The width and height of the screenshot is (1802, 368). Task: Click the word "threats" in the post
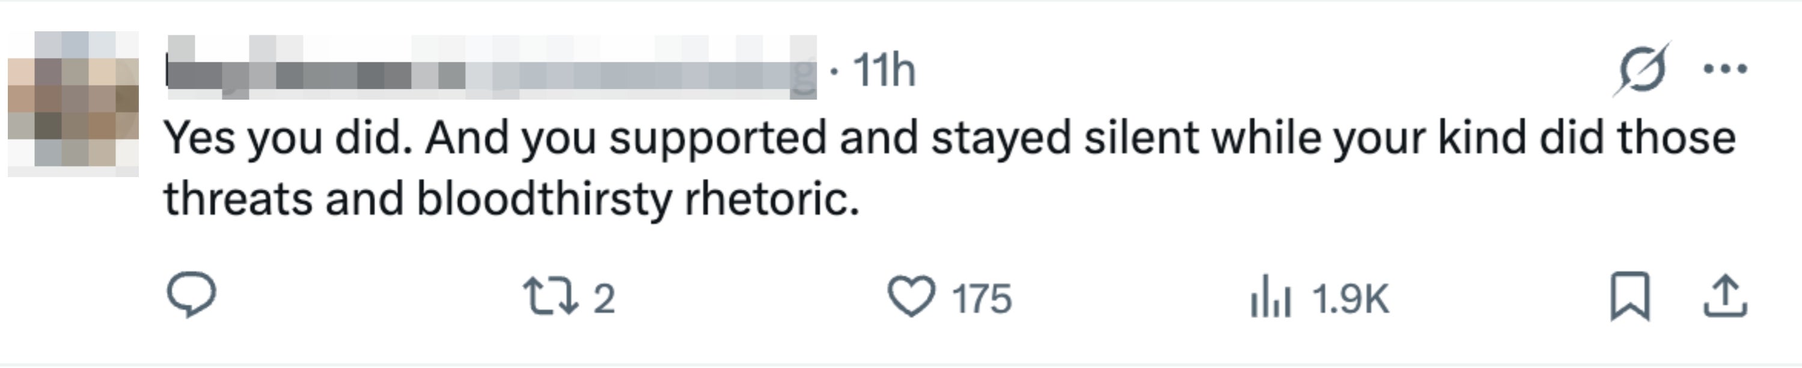pos(238,200)
